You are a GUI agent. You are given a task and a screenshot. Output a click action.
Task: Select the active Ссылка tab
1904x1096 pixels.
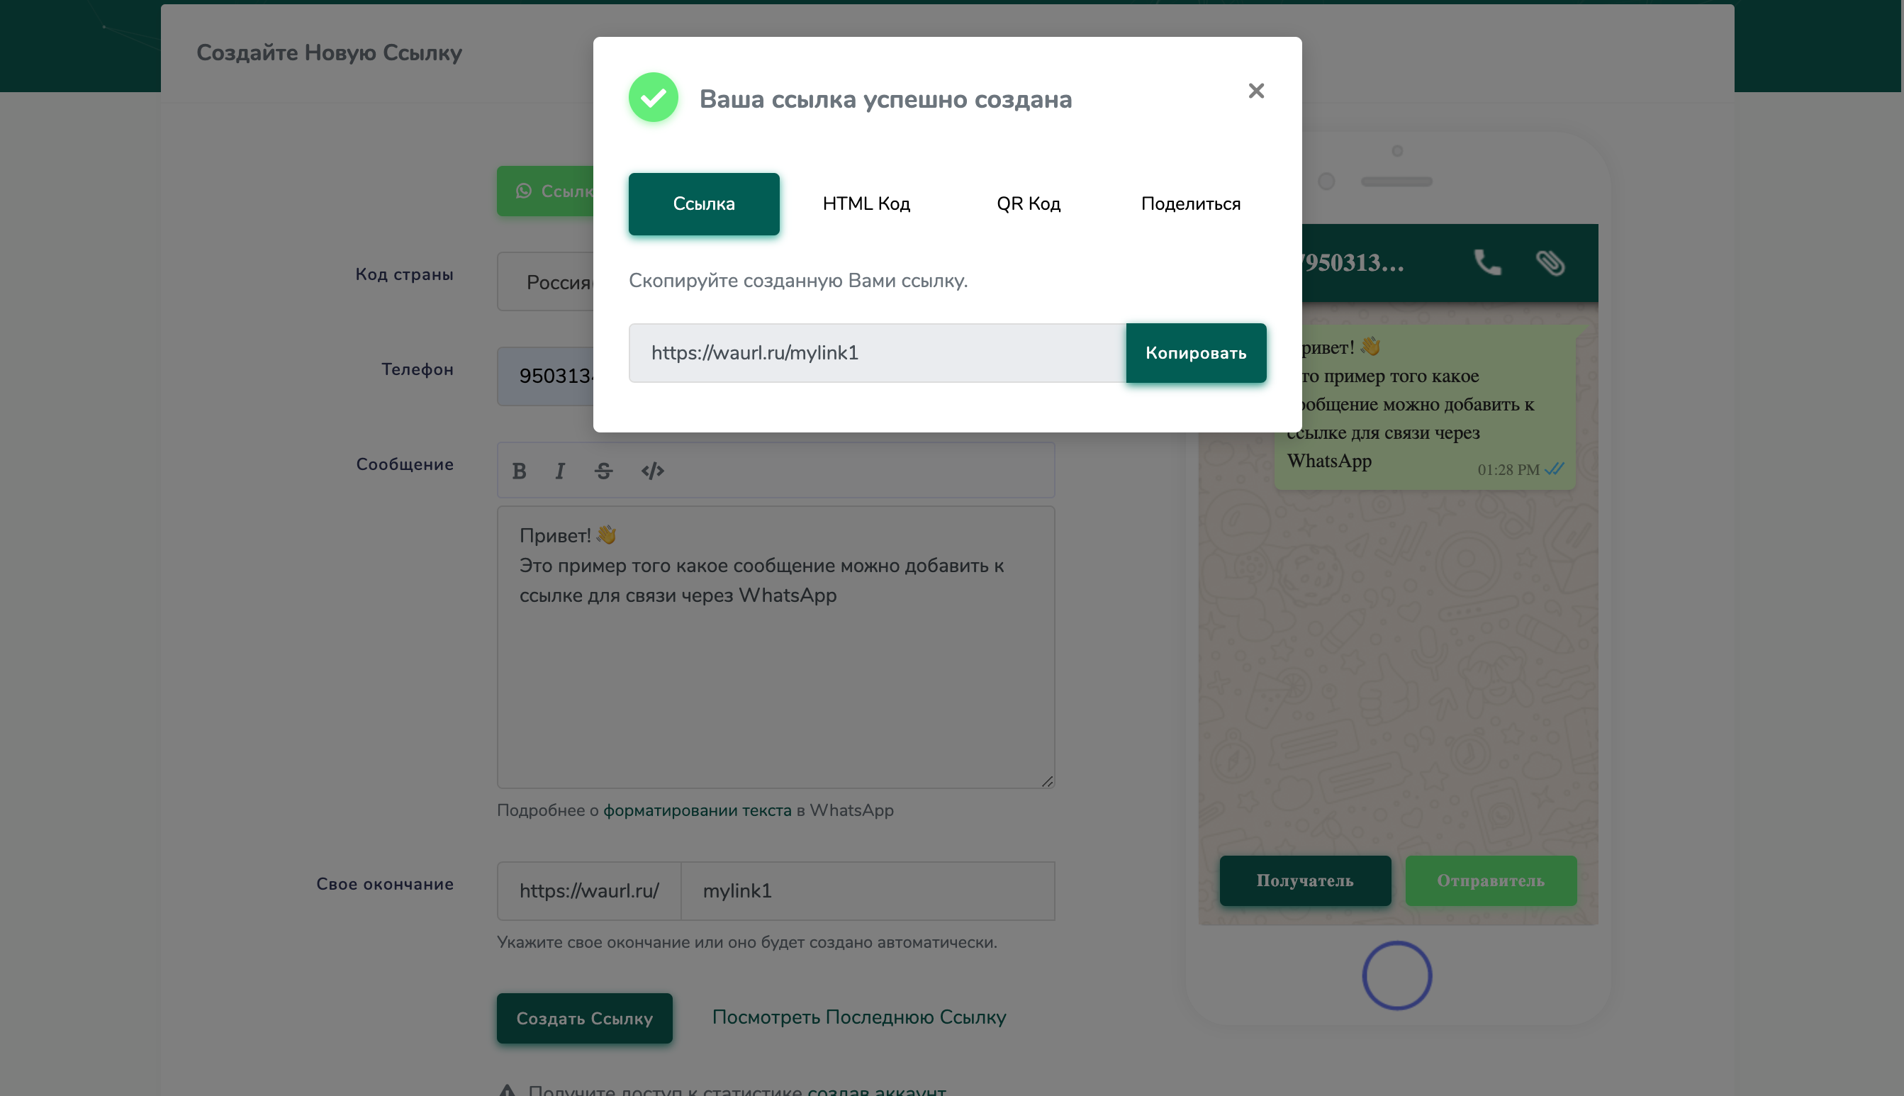tap(703, 204)
